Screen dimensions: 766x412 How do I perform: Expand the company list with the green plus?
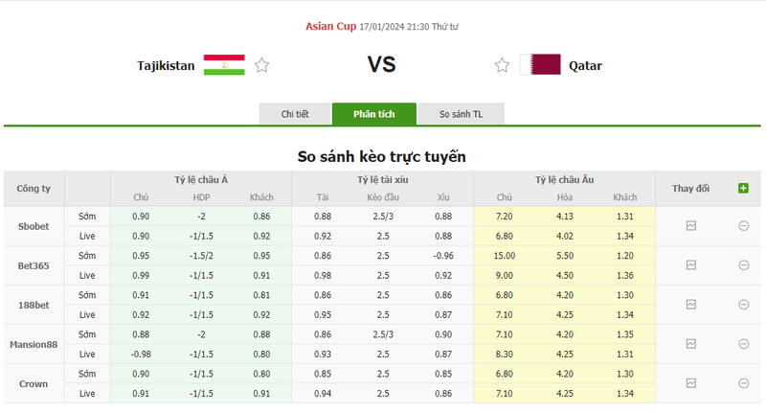[743, 188]
